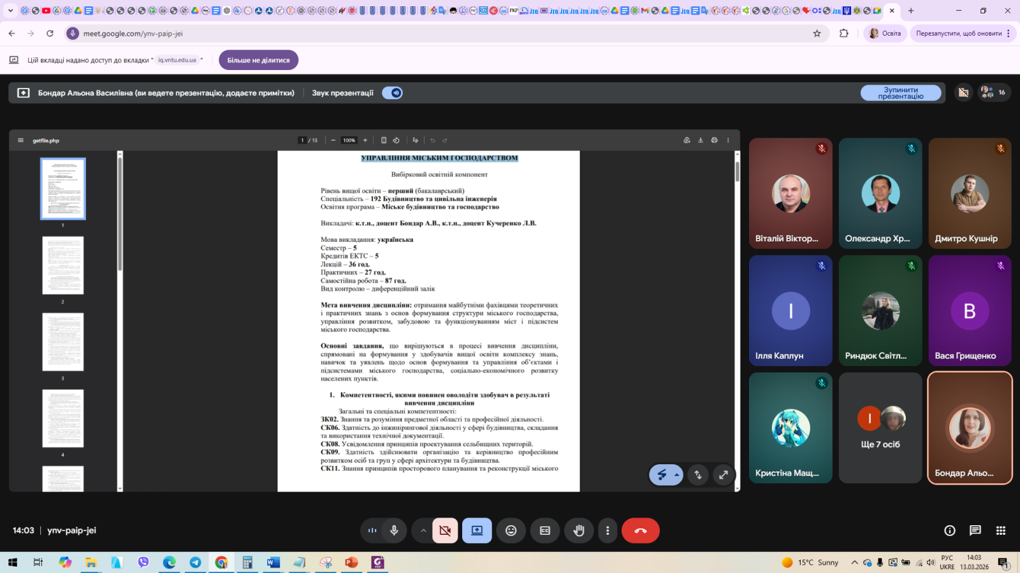Download the PDF file getfile.php
This screenshot has width=1020, height=573.
[701, 140]
